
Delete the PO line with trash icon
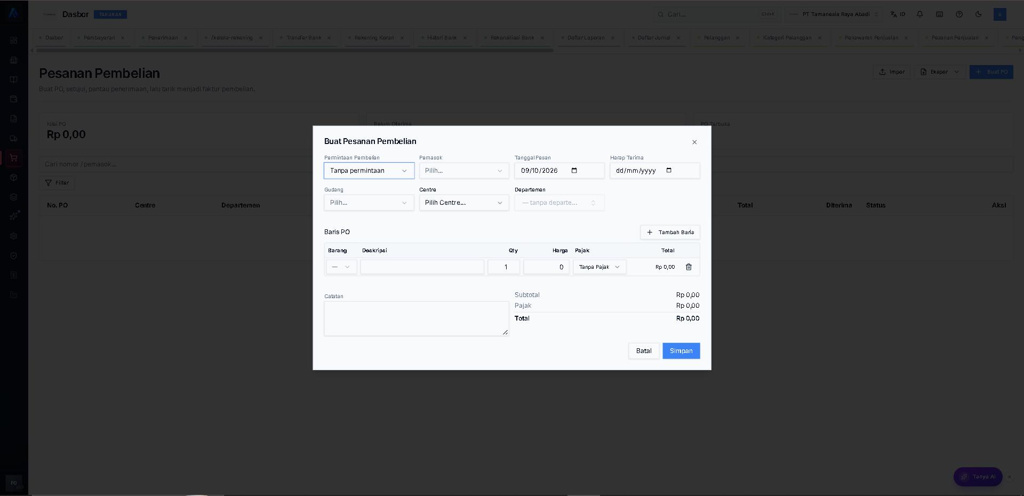[x=689, y=267]
